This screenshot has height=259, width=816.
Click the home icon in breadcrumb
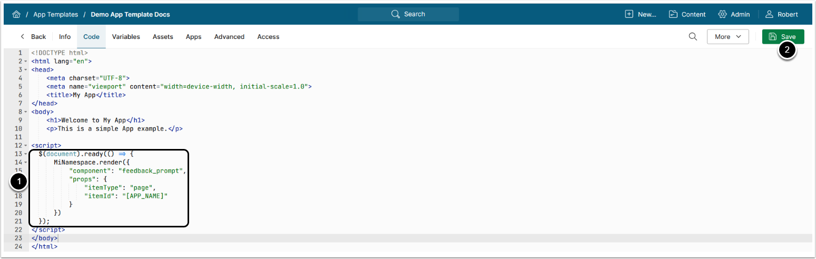pos(16,14)
